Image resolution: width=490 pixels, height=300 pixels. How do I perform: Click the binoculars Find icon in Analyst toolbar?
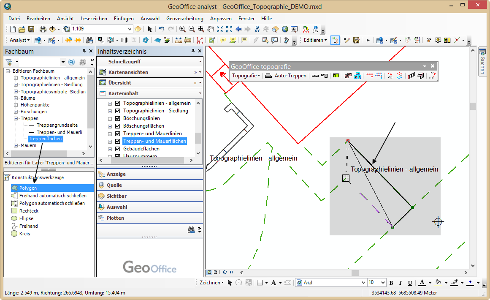(89, 40)
